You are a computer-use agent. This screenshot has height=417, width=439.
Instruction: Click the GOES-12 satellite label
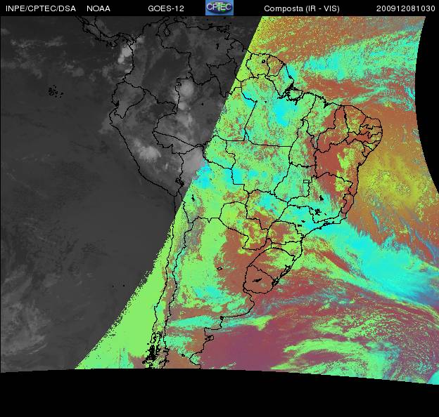click(166, 8)
